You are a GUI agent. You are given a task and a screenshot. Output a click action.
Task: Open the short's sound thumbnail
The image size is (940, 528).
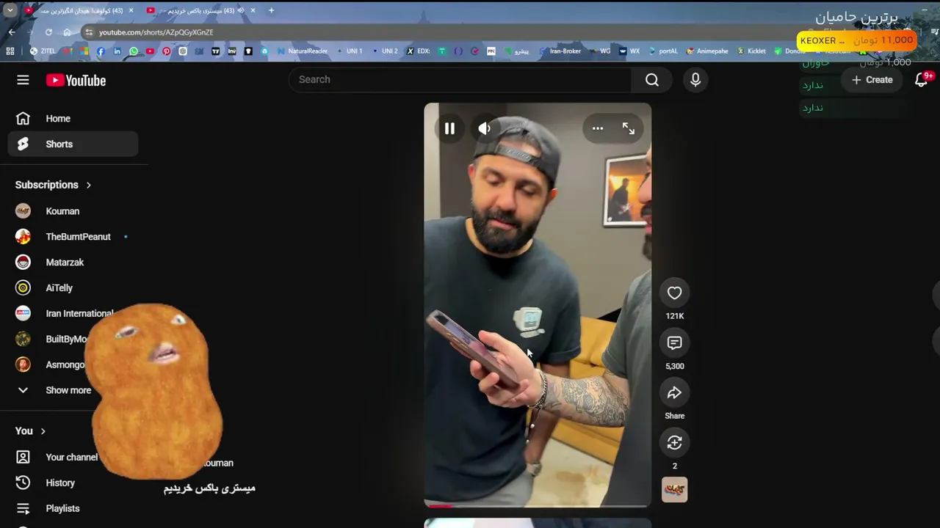(674, 490)
